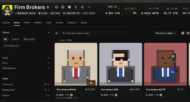Open the Firm Broker #3770 title link

click(156, 90)
